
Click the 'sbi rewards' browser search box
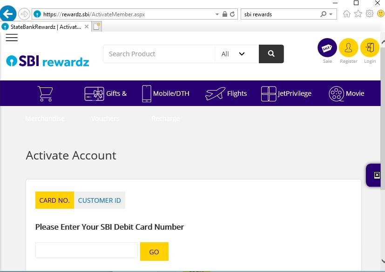click(x=280, y=14)
